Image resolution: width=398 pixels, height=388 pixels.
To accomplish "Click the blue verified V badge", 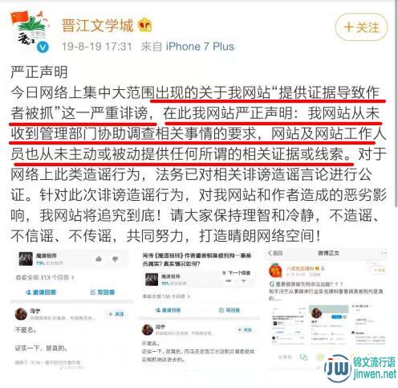I will tap(43, 47).
